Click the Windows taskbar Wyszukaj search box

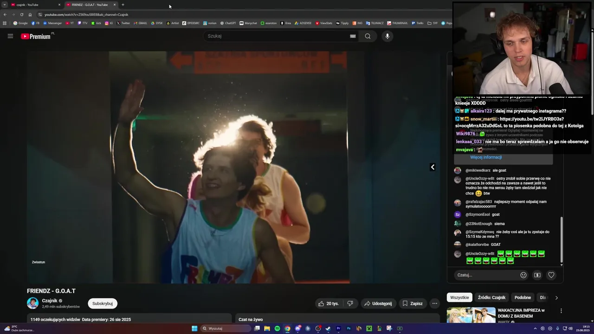[x=226, y=328]
